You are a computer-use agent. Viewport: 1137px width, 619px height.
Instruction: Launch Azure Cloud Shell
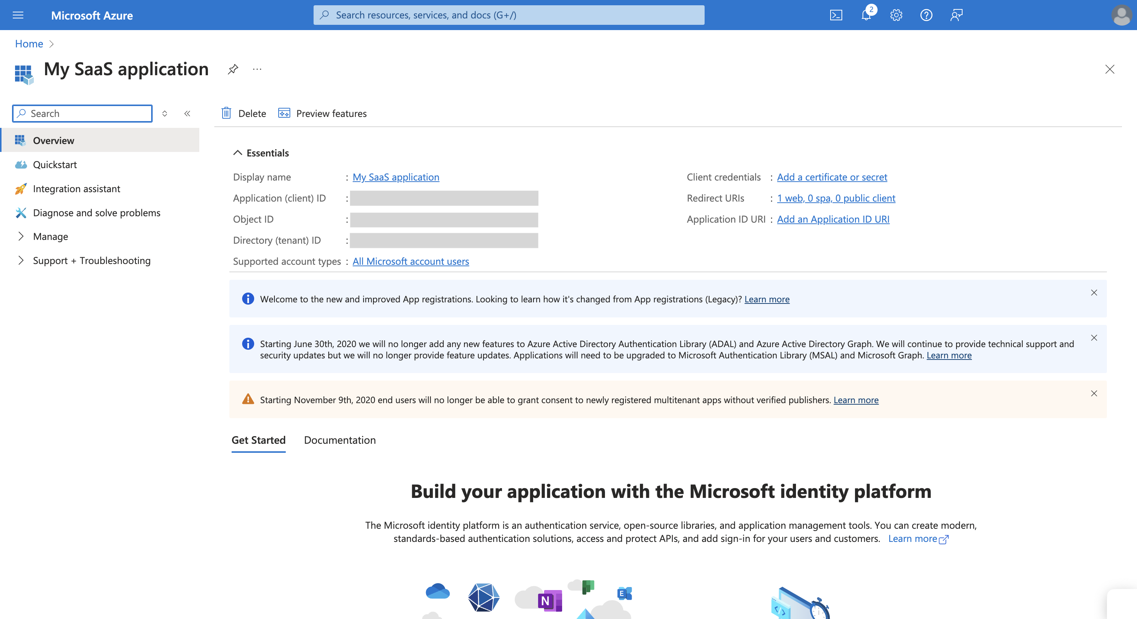click(x=835, y=15)
